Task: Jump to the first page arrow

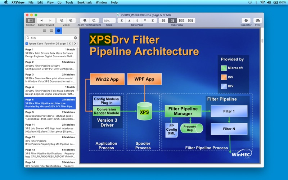Action: (x=122, y=21)
